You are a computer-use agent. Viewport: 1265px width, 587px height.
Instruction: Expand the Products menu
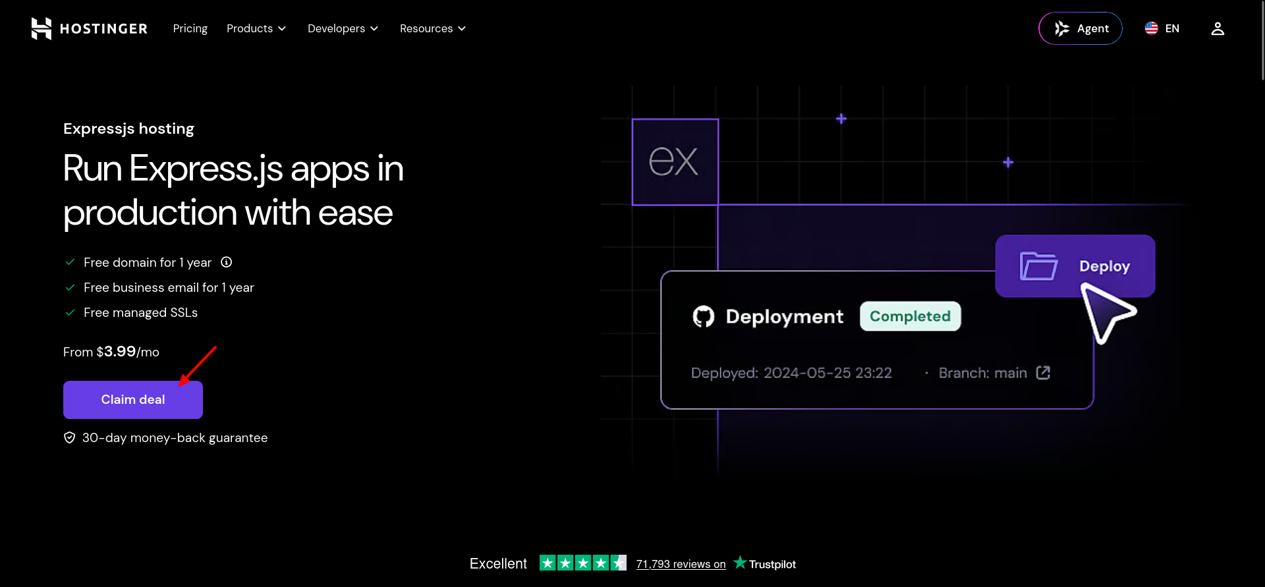click(256, 28)
